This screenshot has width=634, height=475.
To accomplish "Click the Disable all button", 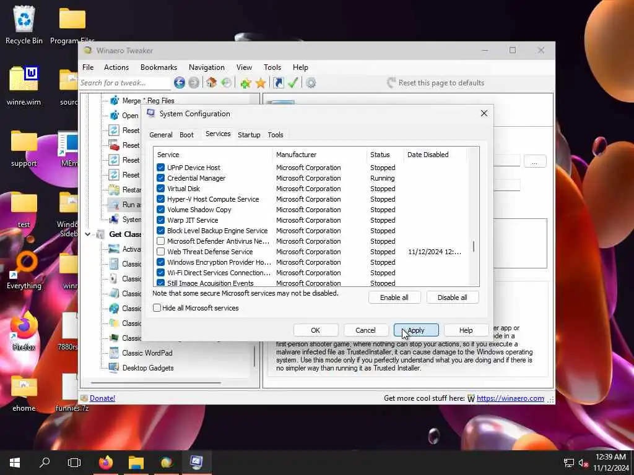I will [452, 297].
